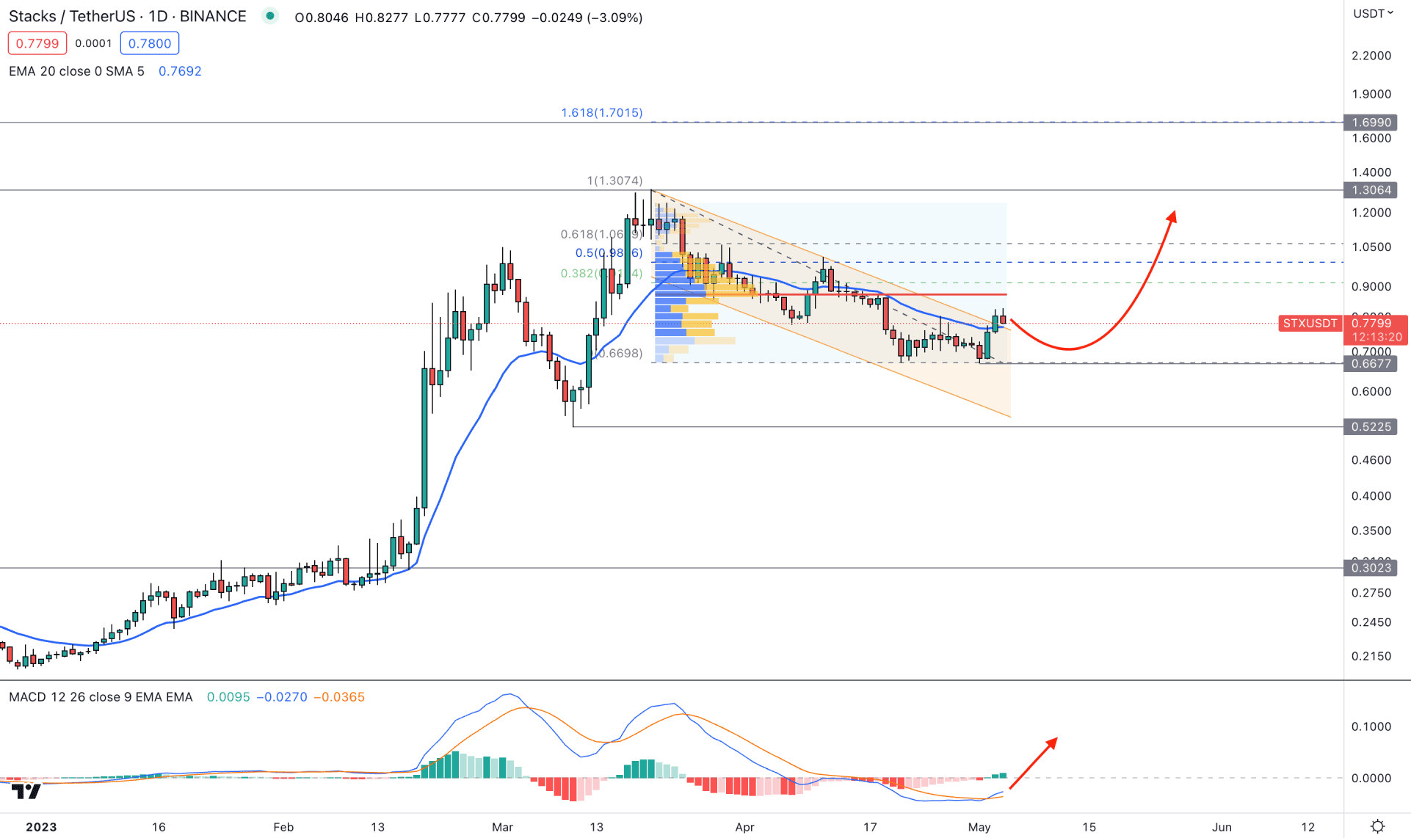Select the 1(1.3074) Fibonacci label

[614, 181]
